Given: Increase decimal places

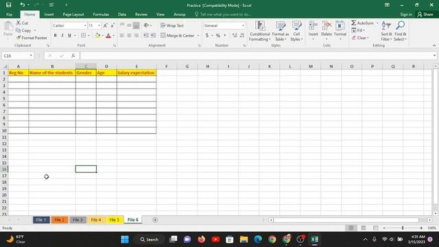Looking at the screenshot, I should point(235,36).
